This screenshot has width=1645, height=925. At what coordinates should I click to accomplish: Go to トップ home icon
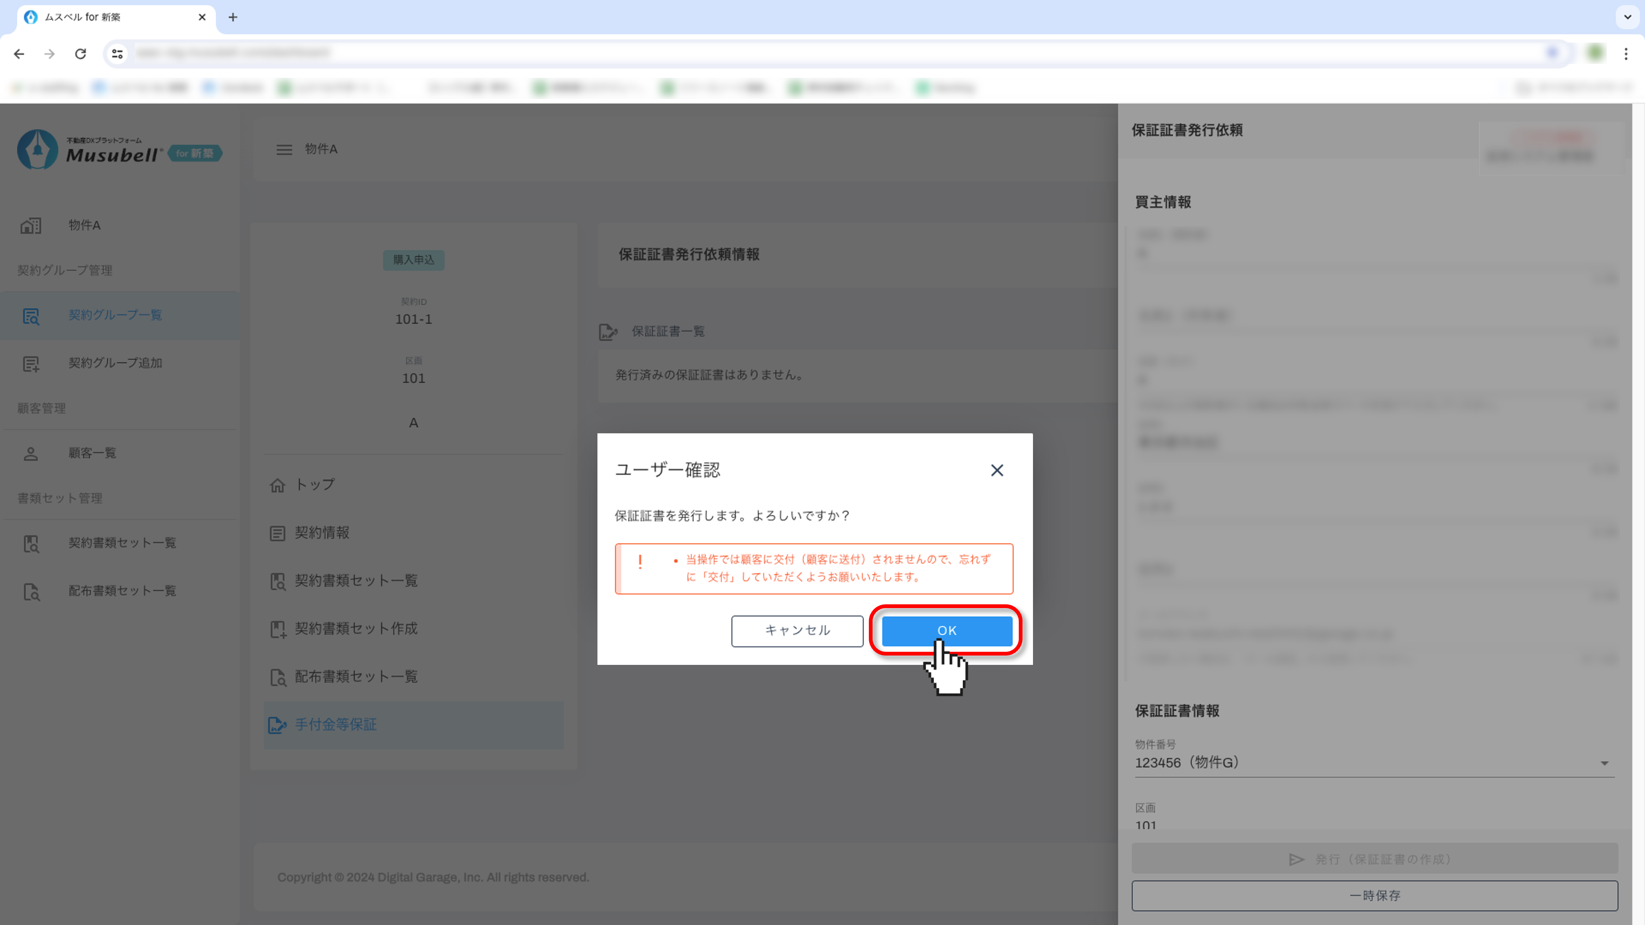277,485
